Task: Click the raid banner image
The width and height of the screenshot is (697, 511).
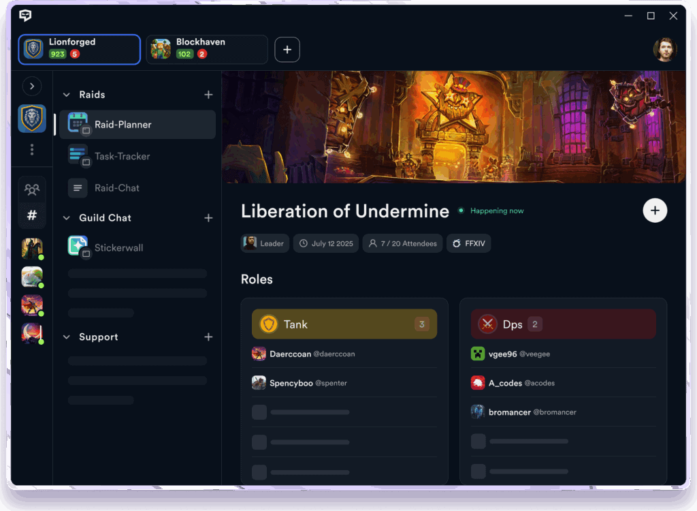Action: 453,127
